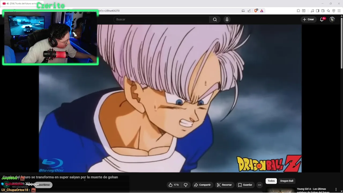This screenshot has width=343, height=193.
Task: Open Young Girl A video thumbnail
Action: point(281,190)
